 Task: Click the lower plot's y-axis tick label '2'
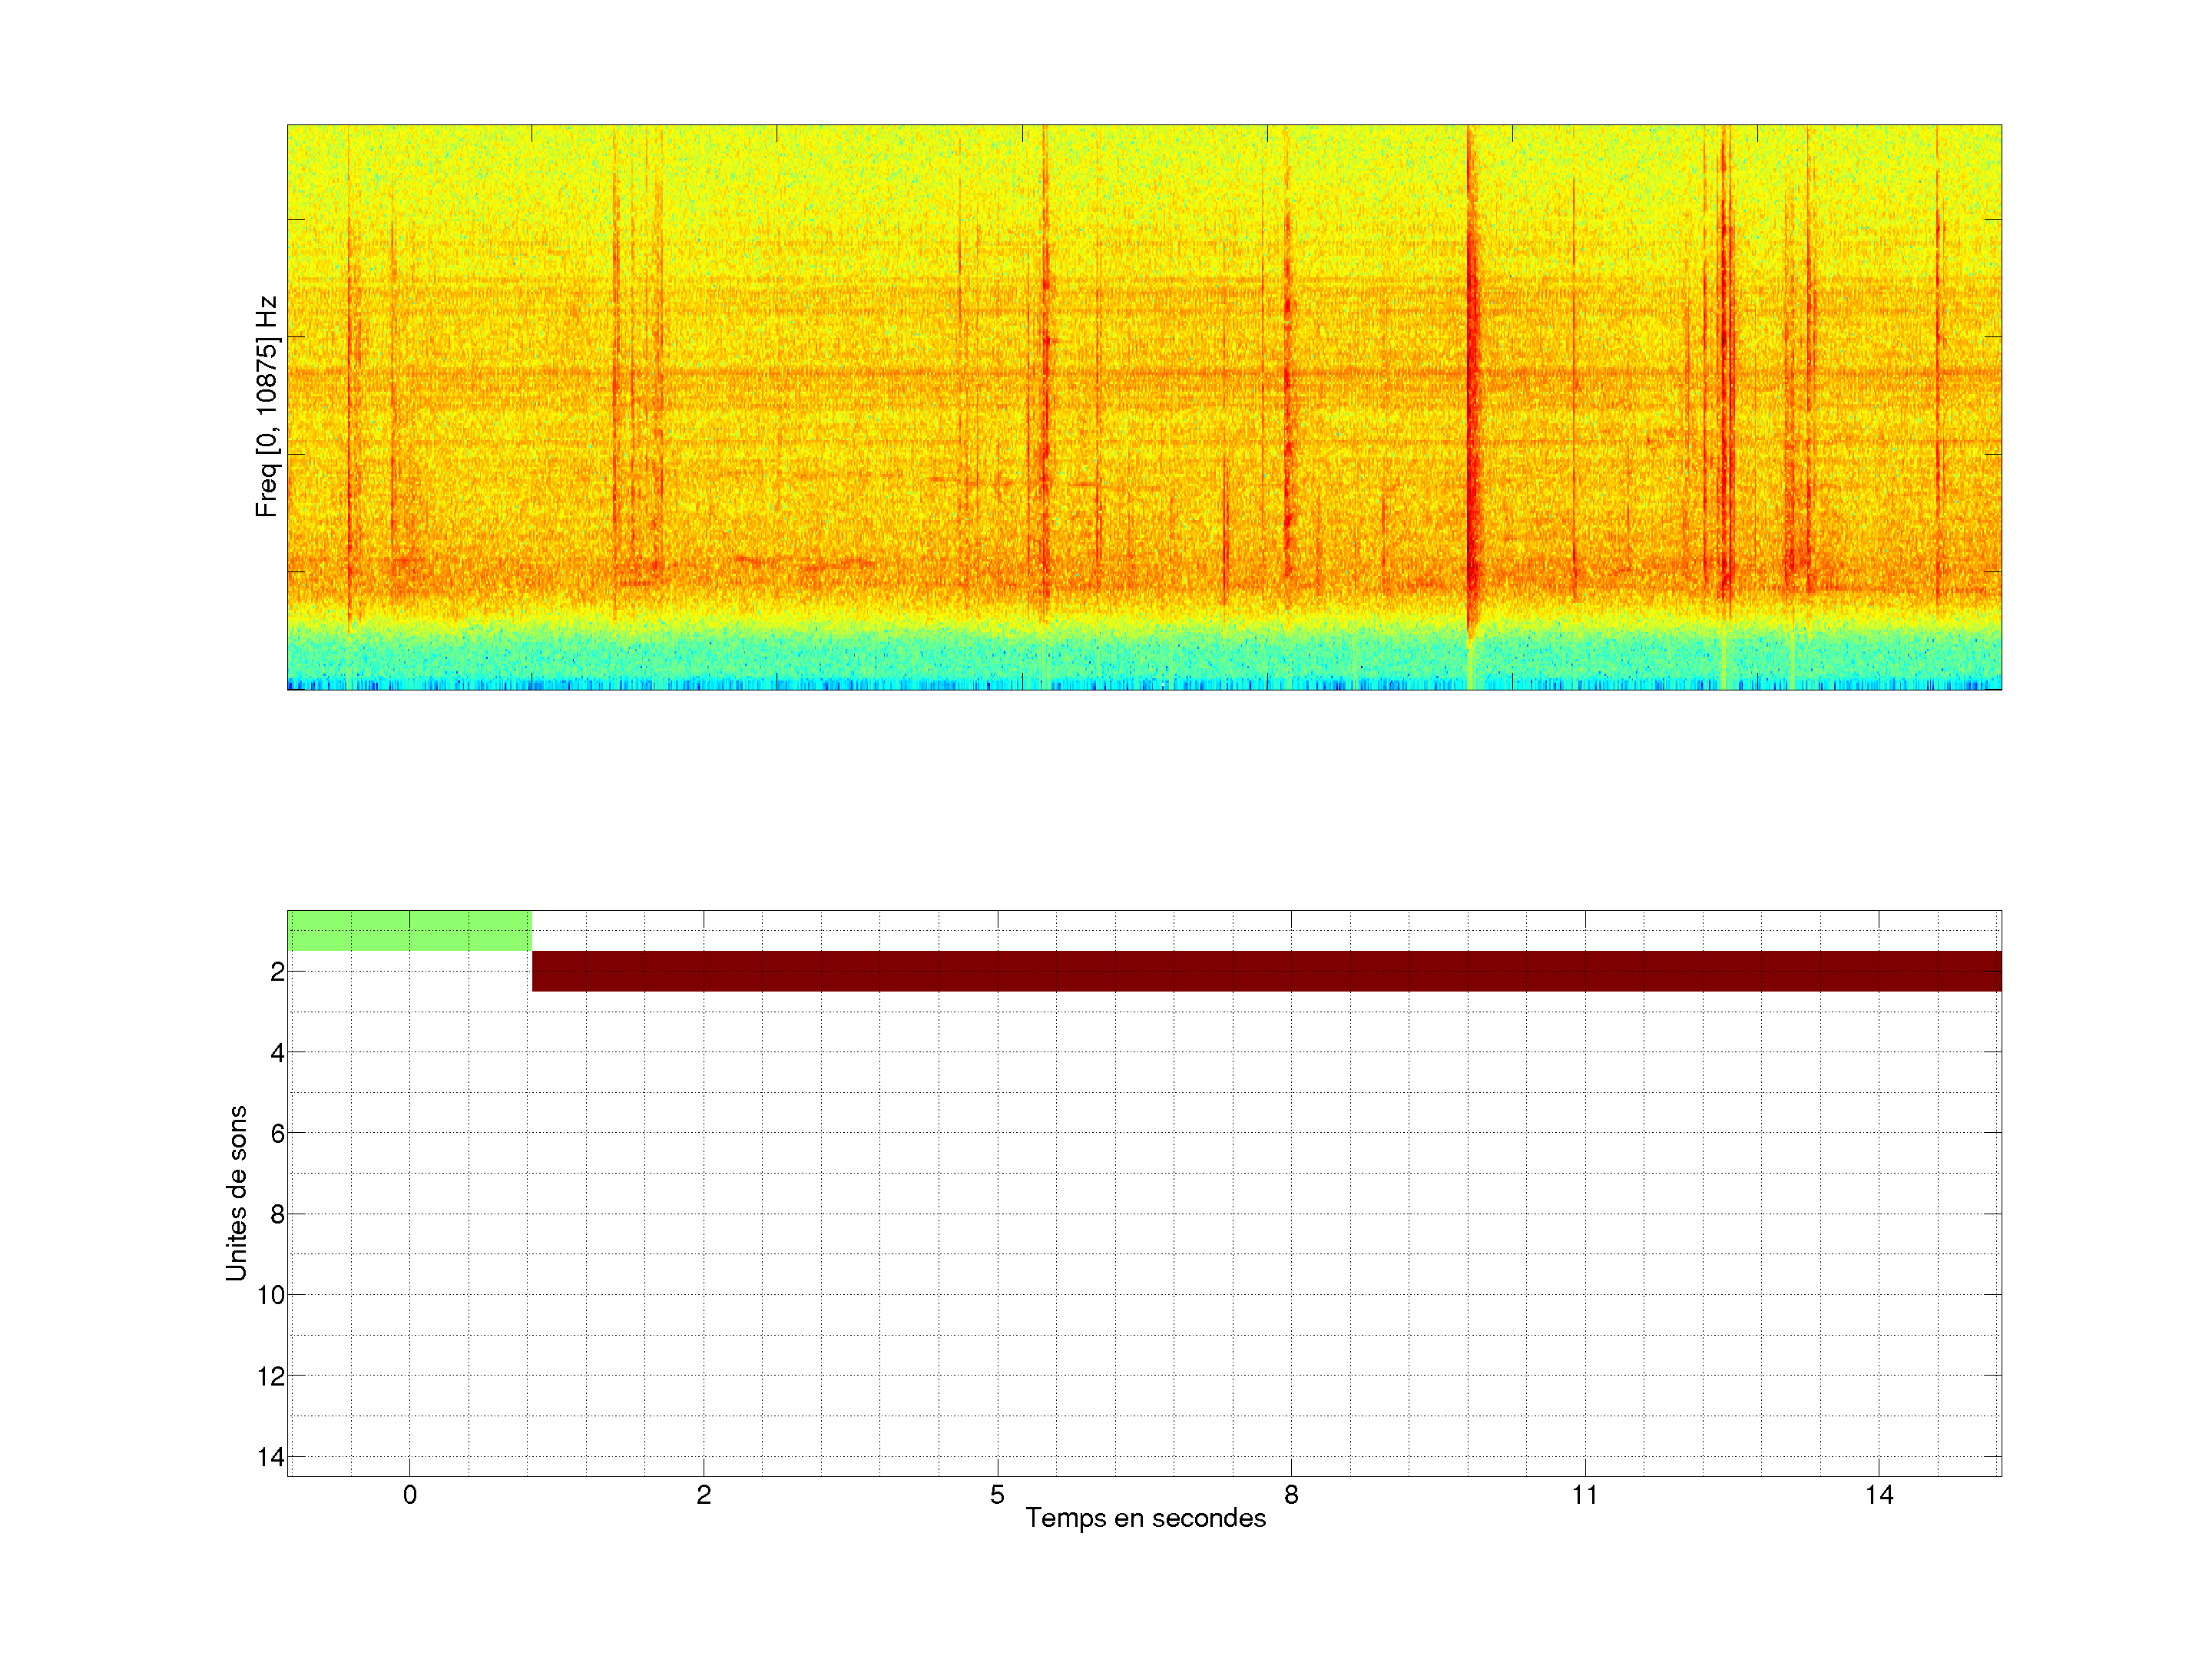pyautogui.click(x=277, y=972)
